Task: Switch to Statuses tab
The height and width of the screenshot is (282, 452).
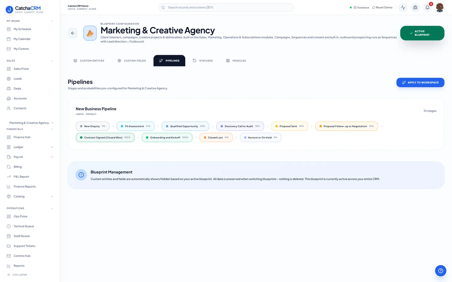Action: (203, 61)
